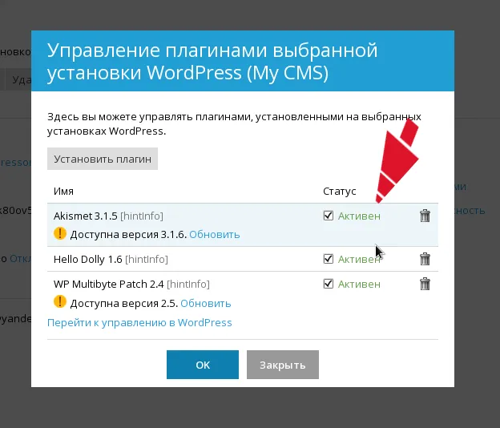Screen dimensions: 500x428
Task: Click the hintInfo next to Akismet 3.1.5
Action: (142, 216)
